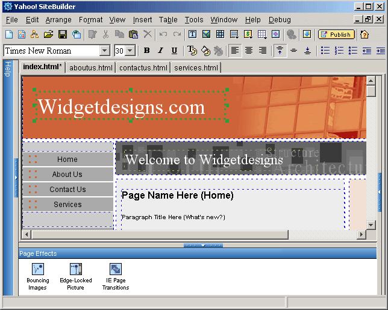Toggle Italic formatting
The width and height of the screenshot is (388, 310).
click(160, 51)
